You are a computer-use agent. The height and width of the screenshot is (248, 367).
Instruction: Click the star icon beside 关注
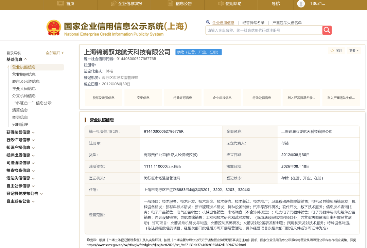tap(332, 51)
